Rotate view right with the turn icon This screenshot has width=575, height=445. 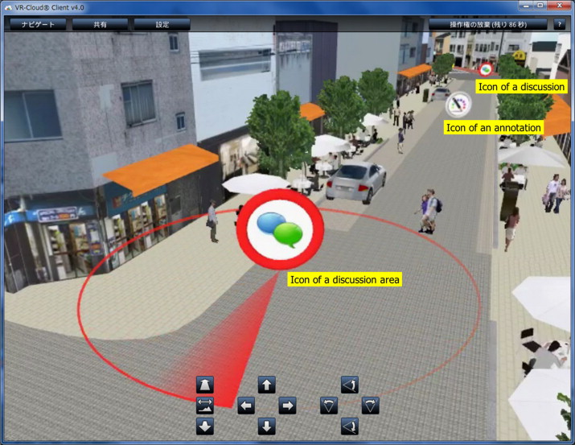370,406
